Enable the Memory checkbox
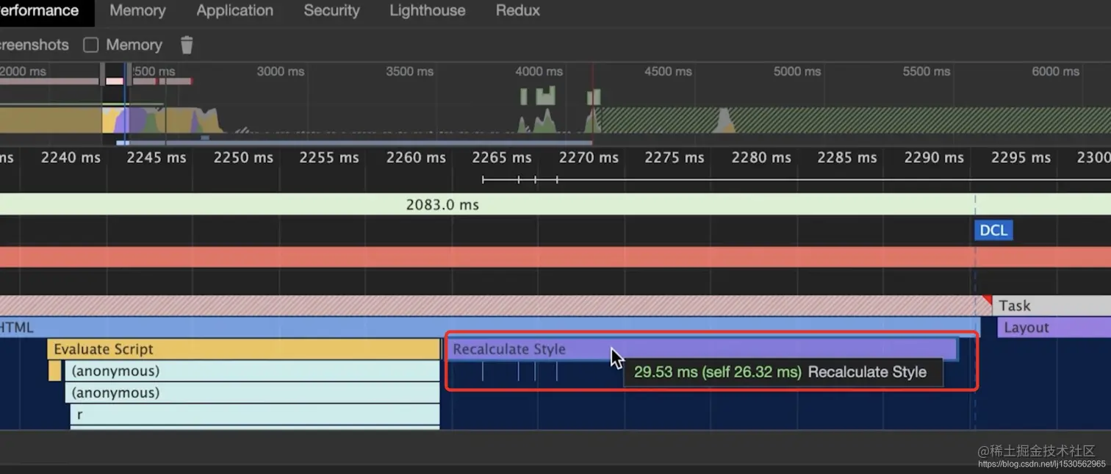This screenshot has width=1111, height=474. tap(91, 45)
